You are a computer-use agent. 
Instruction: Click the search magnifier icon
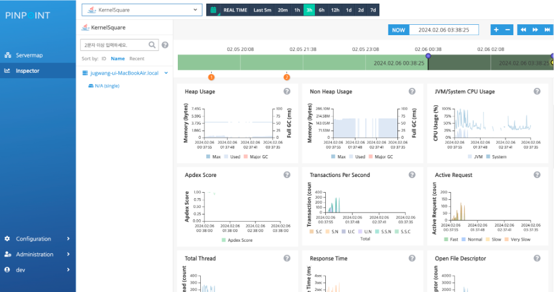(x=152, y=45)
